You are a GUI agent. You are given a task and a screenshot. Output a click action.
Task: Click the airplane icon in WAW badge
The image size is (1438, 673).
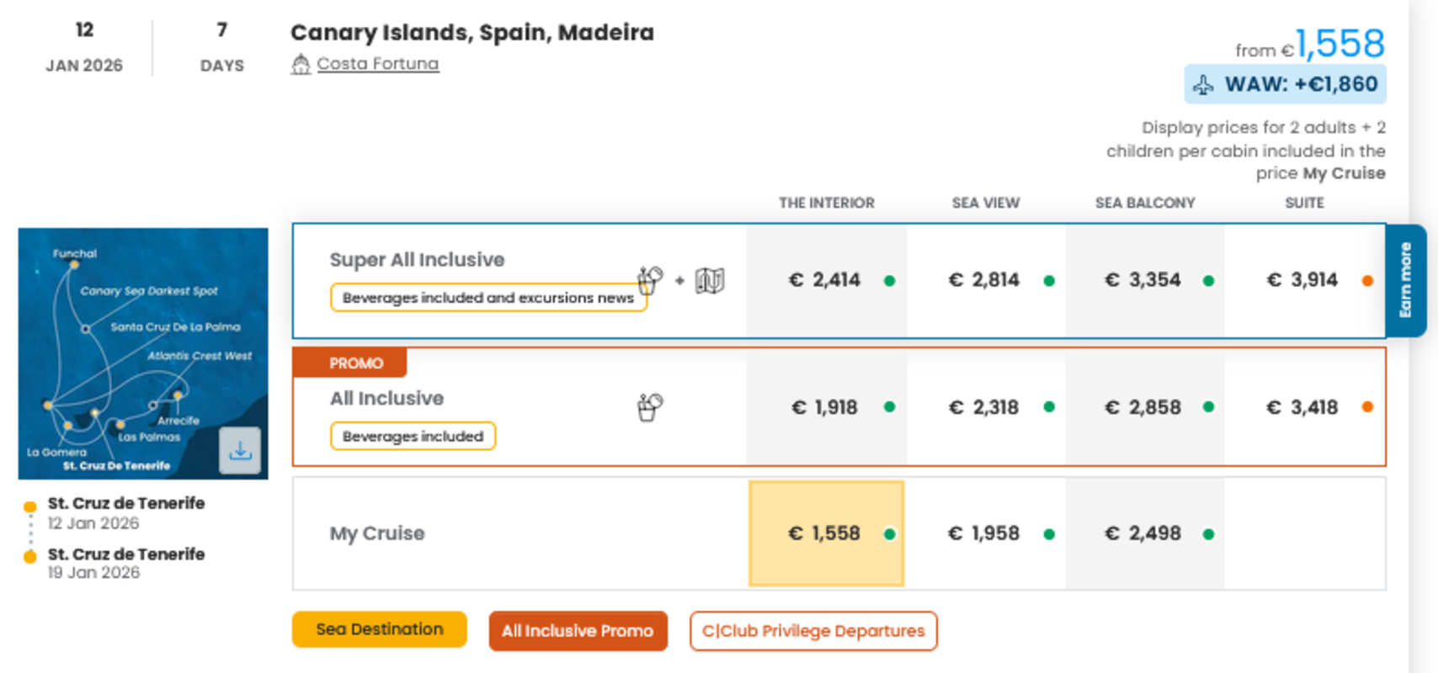[1204, 85]
